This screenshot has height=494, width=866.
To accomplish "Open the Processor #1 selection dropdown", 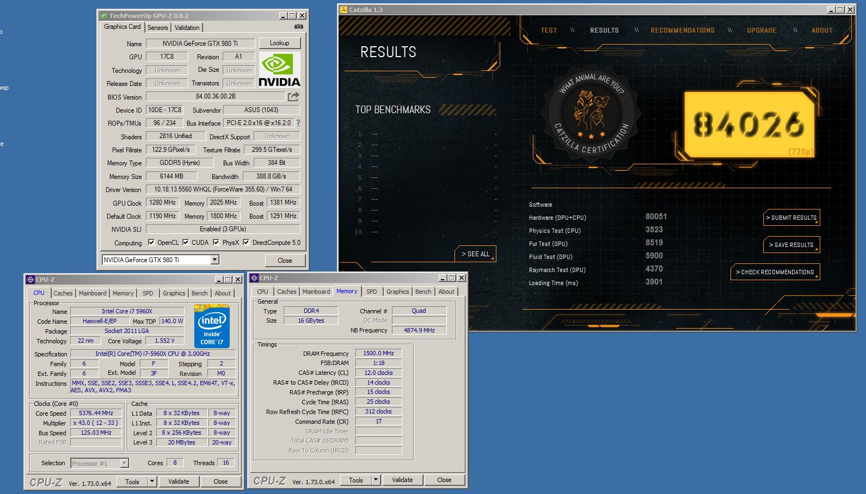I will (x=124, y=464).
